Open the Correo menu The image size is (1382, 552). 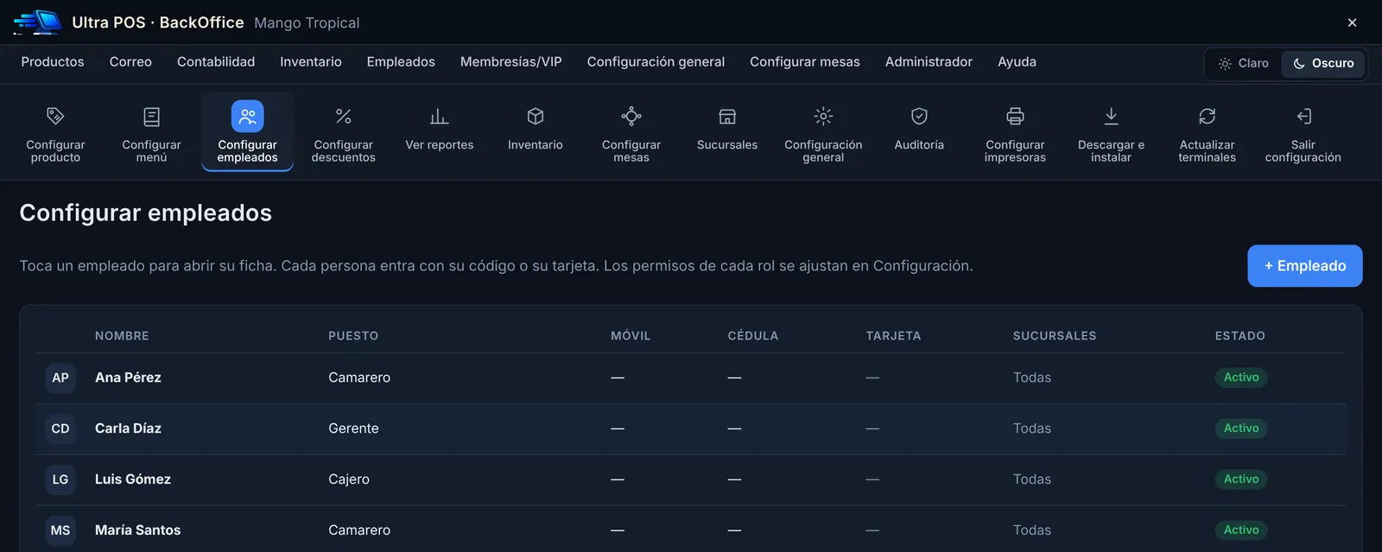[x=130, y=62]
